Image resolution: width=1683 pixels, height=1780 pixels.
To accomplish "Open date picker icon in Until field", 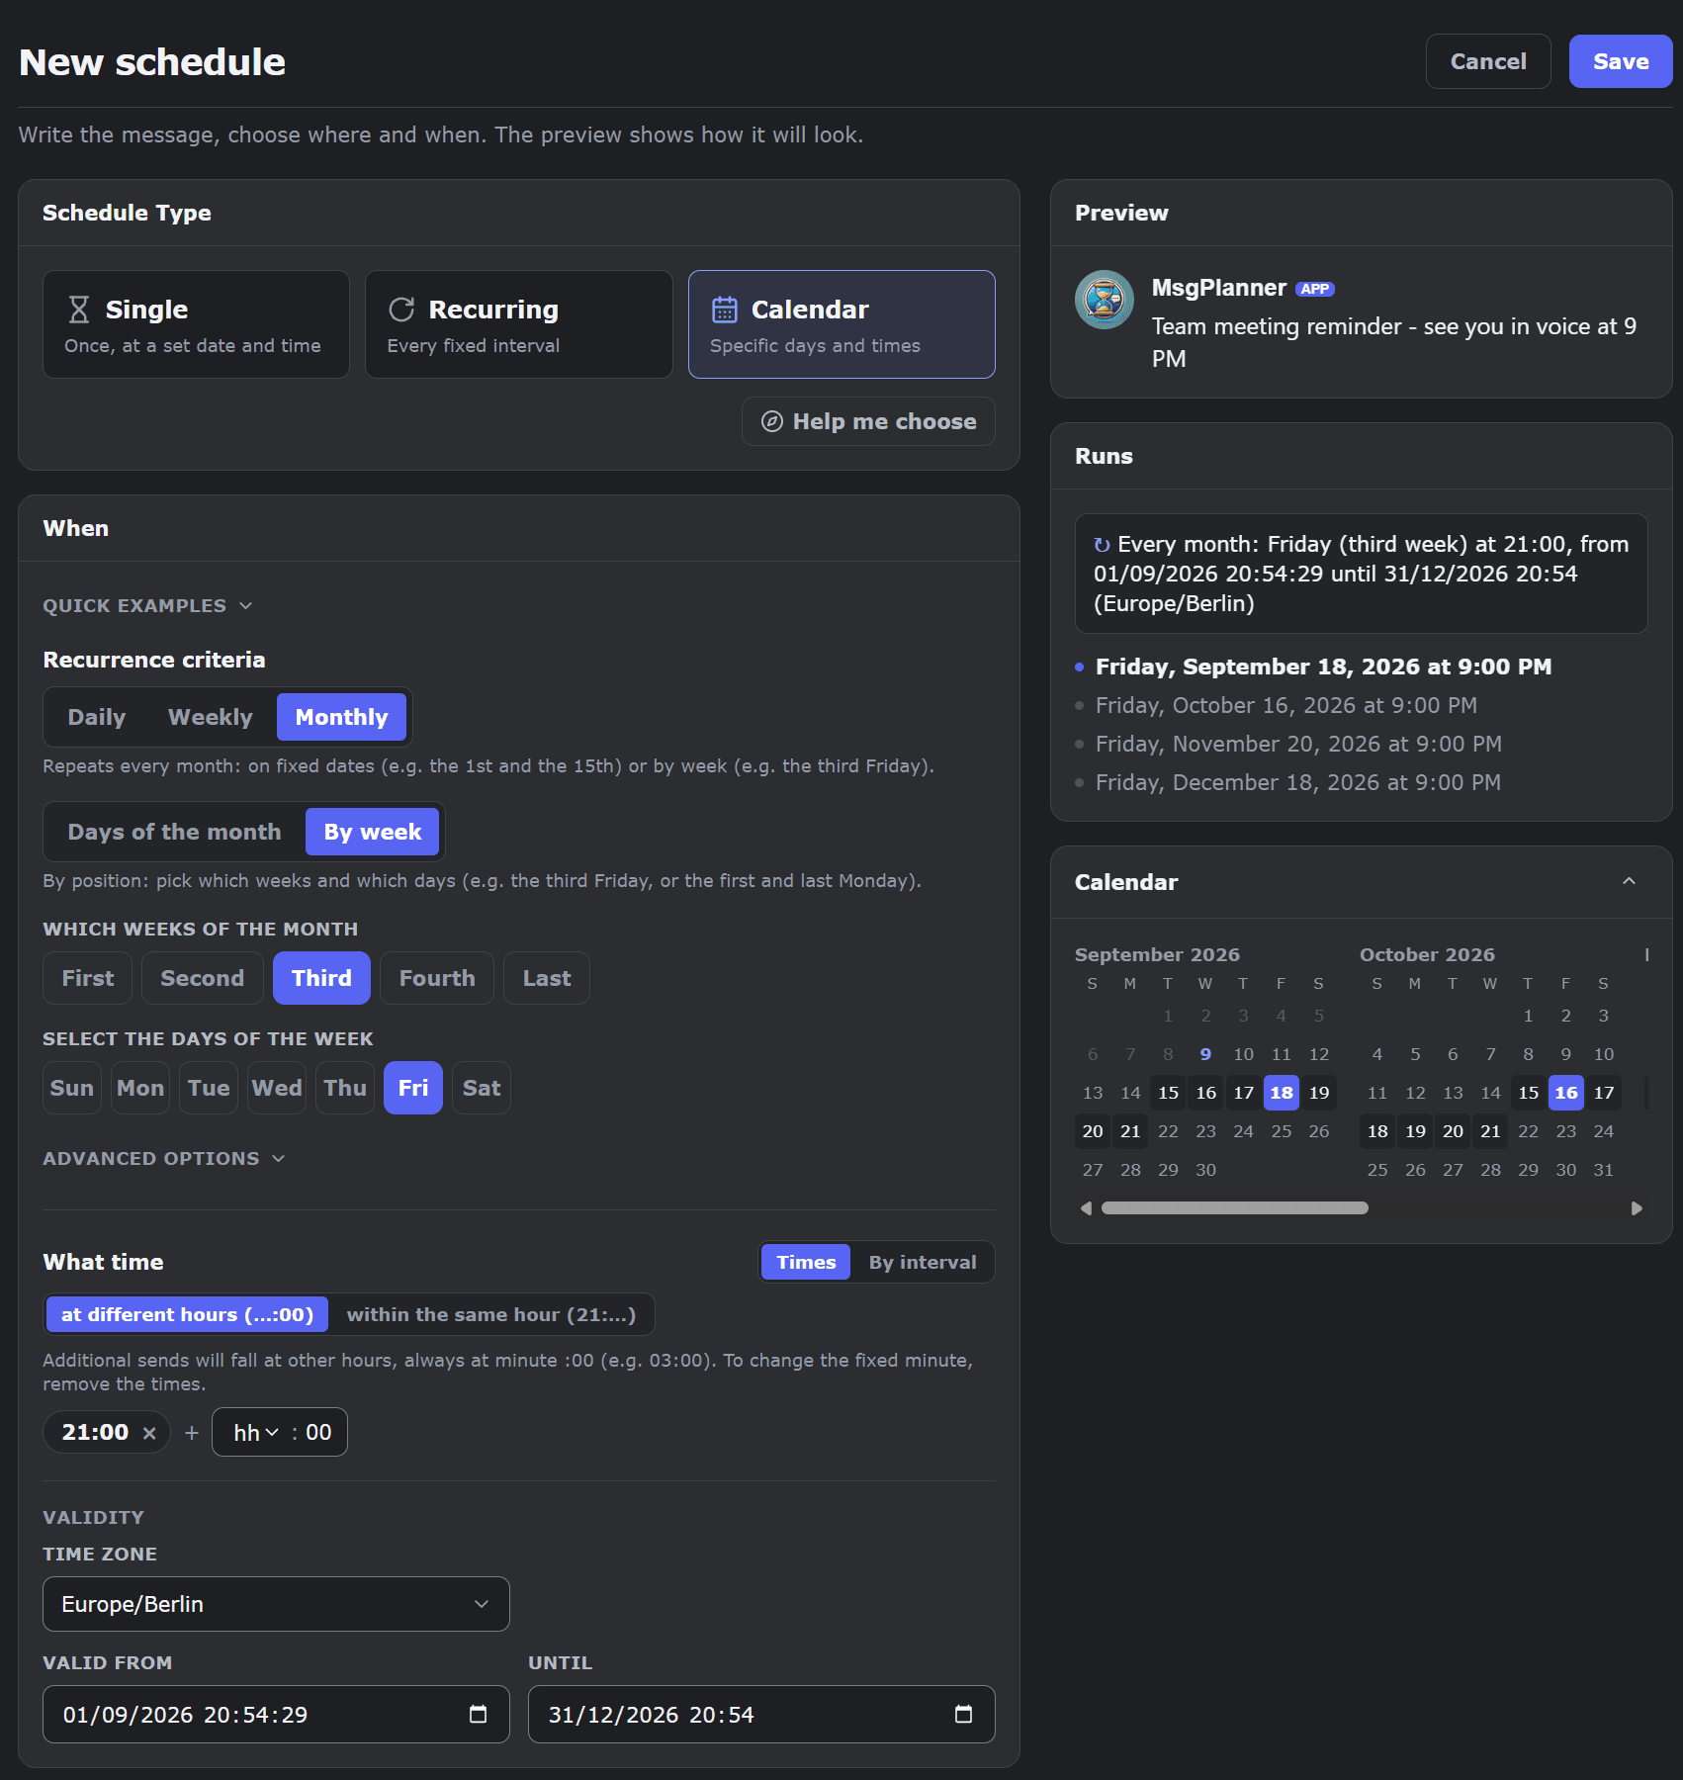I will click(x=963, y=1714).
